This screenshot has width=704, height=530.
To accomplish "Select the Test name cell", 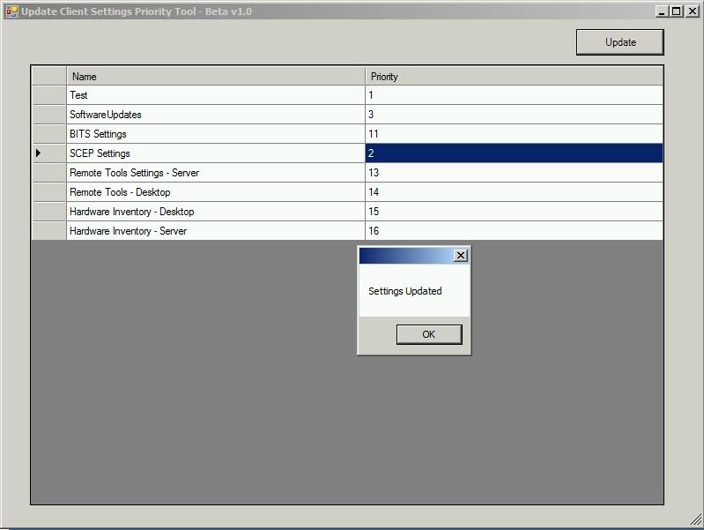I will tap(215, 95).
